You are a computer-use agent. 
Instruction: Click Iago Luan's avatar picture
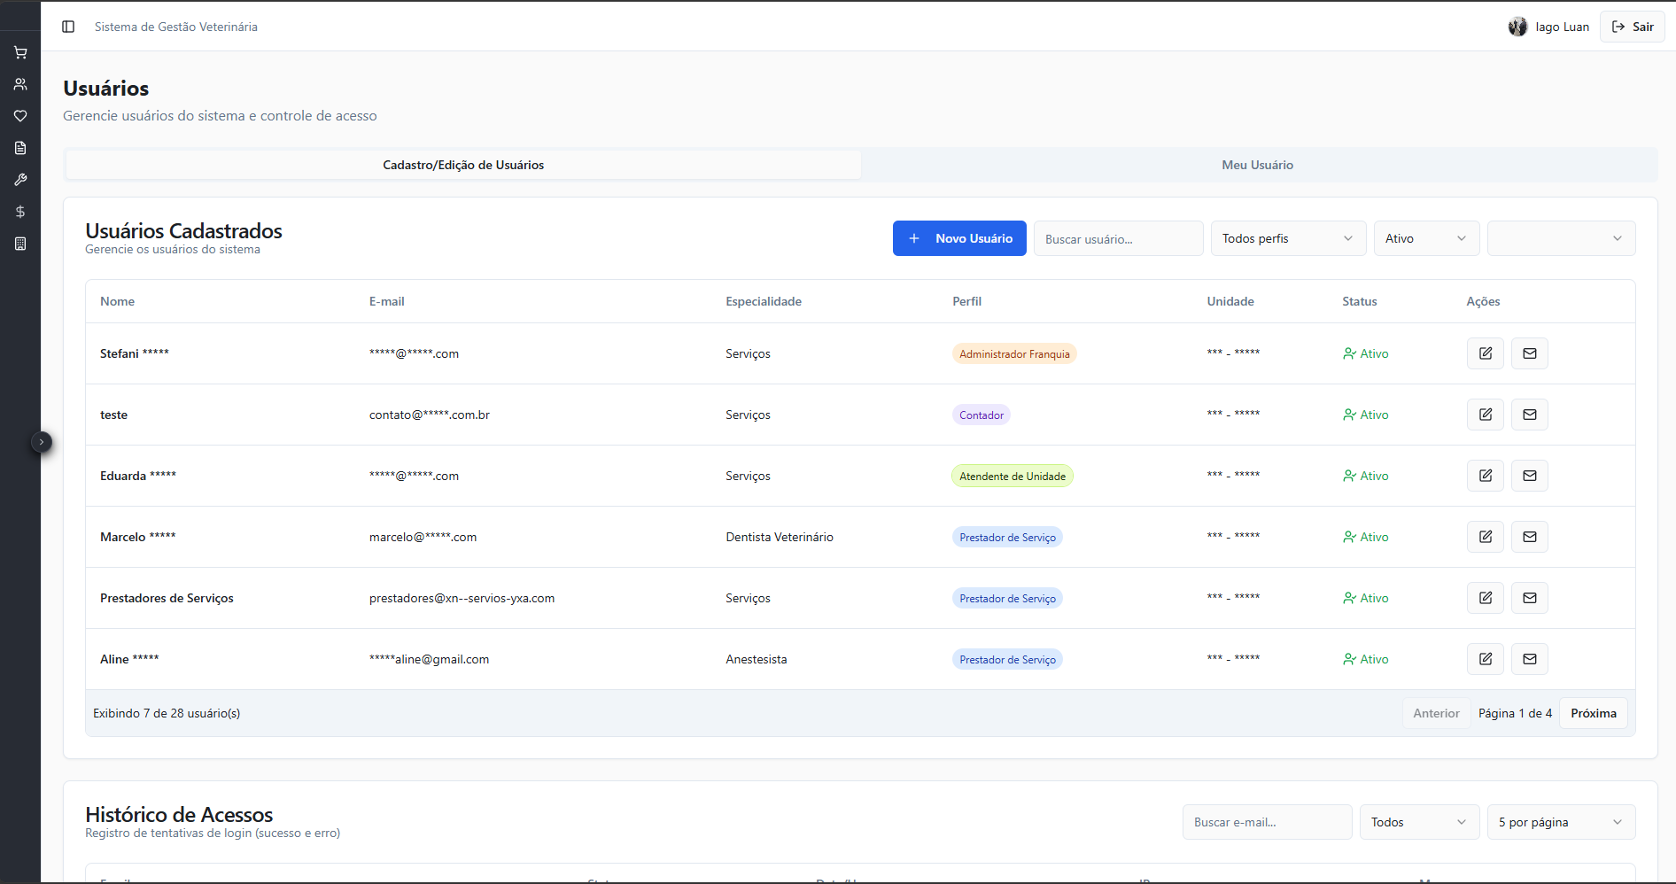[1517, 27]
